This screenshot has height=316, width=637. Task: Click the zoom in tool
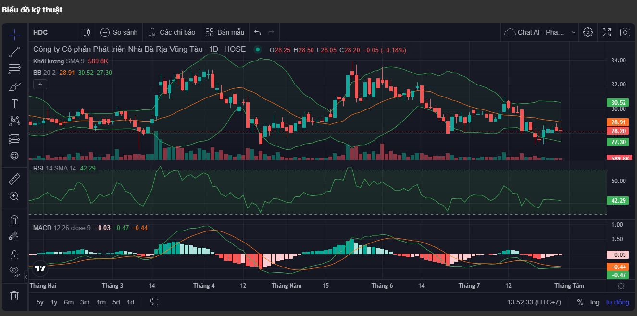click(x=14, y=196)
